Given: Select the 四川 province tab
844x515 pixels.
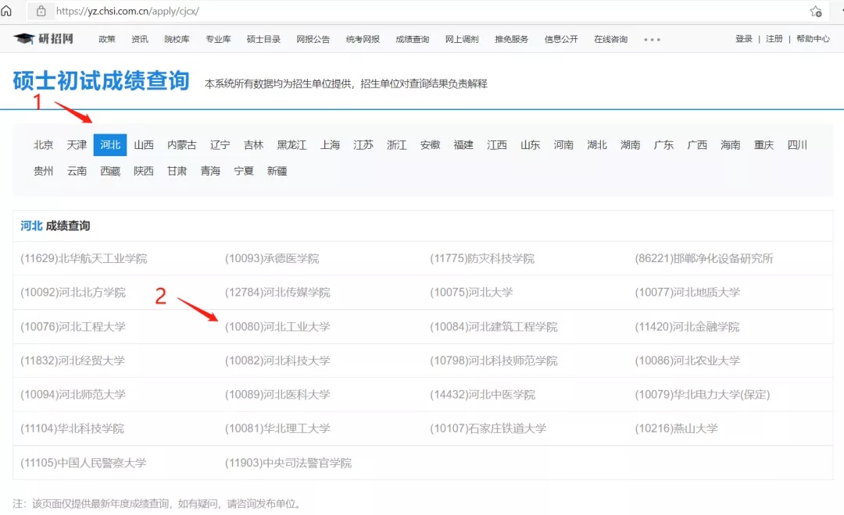Looking at the screenshot, I should (797, 145).
